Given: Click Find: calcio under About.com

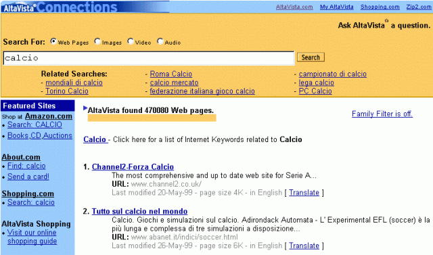Looking at the screenshot, I should [x=26, y=166].
